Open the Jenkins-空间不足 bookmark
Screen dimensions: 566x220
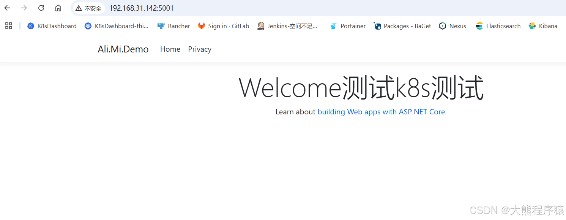pyautogui.click(x=289, y=26)
